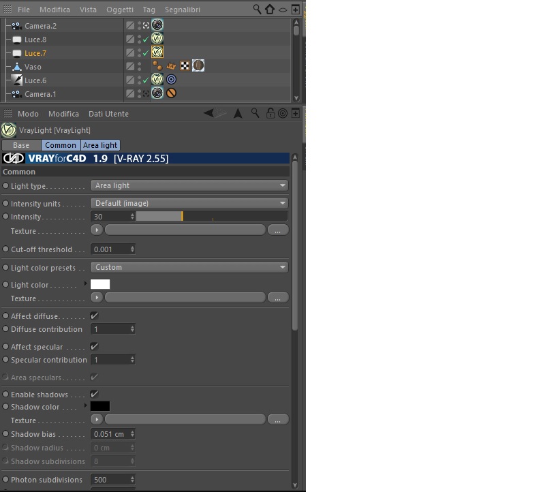Open the File menu

coord(24,10)
